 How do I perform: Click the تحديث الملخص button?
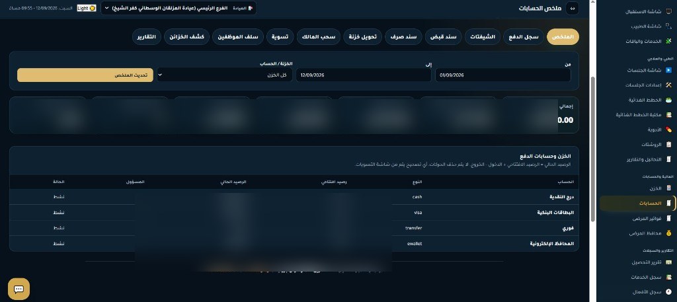pos(85,75)
